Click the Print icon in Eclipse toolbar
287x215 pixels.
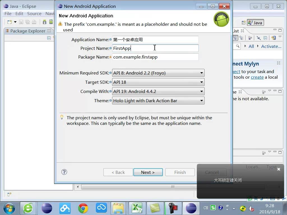[x=34, y=22]
